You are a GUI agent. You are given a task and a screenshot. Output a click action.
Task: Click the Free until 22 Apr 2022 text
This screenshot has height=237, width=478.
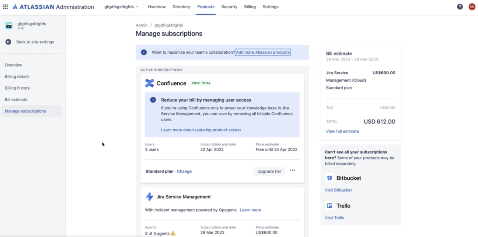(276, 149)
